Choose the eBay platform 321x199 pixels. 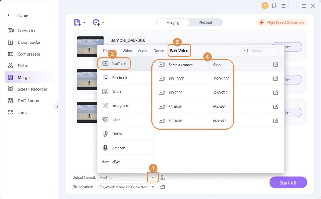125,162
